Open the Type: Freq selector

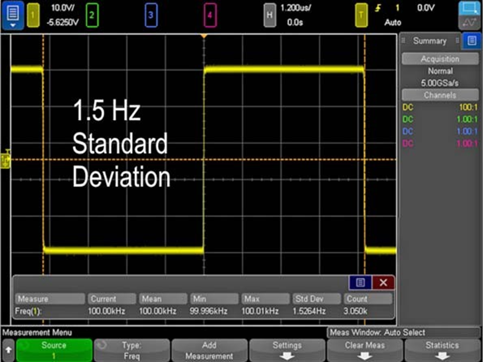pyautogui.click(x=131, y=350)
